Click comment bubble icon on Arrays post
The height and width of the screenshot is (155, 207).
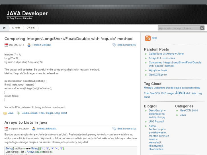pyautogui.click(x=114, y=129)
